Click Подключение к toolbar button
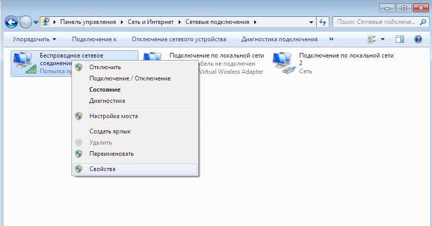 point(94,39)
